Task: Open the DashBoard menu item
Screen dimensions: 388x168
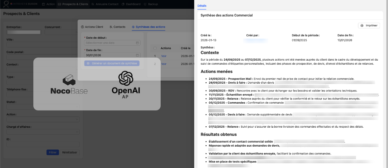Action: point(131,4)
